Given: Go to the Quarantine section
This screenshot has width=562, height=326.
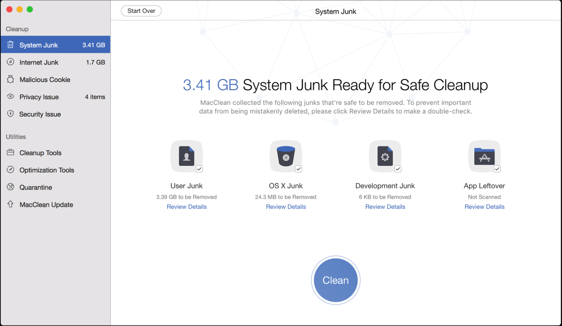Looking at the screenshot, I should click(35, 187).
